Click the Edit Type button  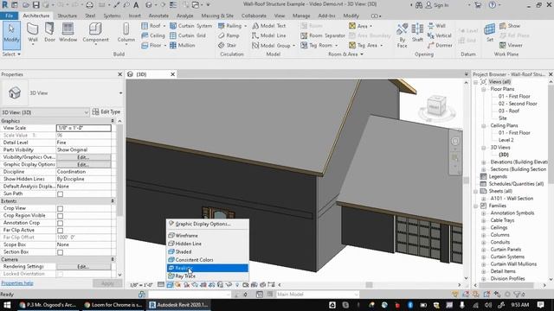click(x=106, y=111)
